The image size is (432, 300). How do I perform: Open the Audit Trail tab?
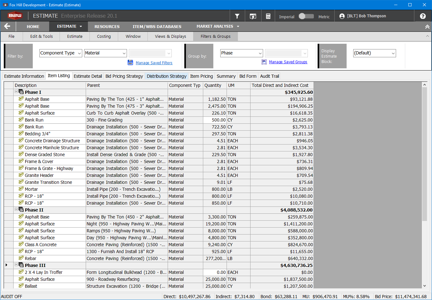click(270, 76)
